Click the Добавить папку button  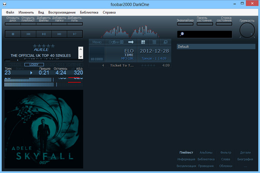tap(59, 24)
